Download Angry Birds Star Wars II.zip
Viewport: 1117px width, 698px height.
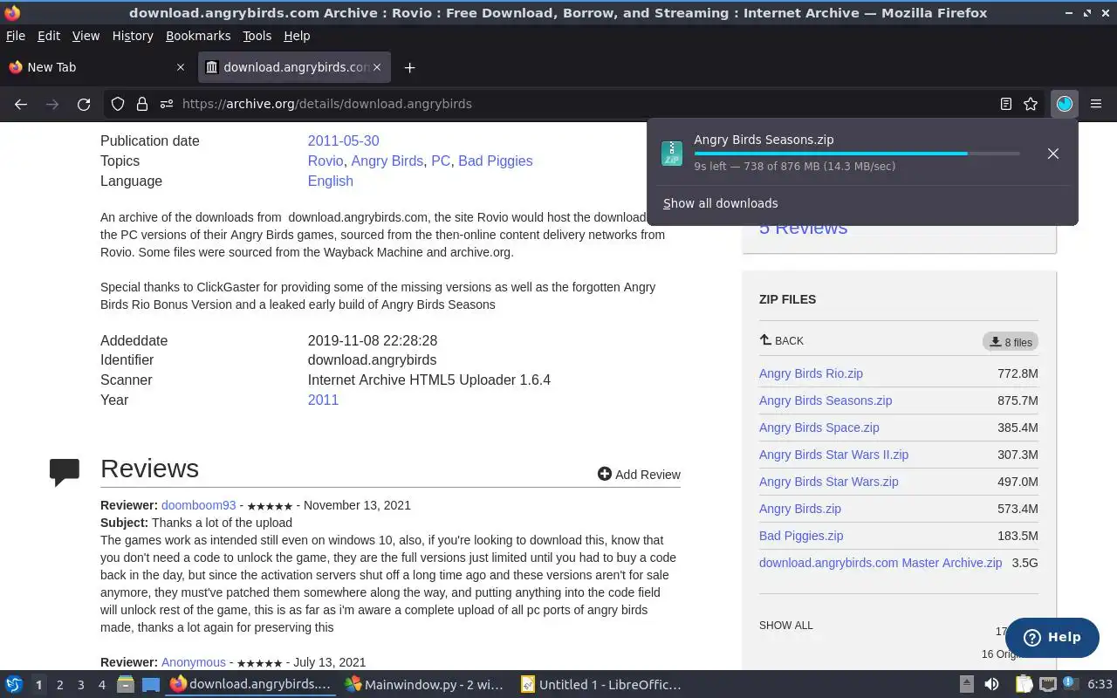click(x=833, y=455)
